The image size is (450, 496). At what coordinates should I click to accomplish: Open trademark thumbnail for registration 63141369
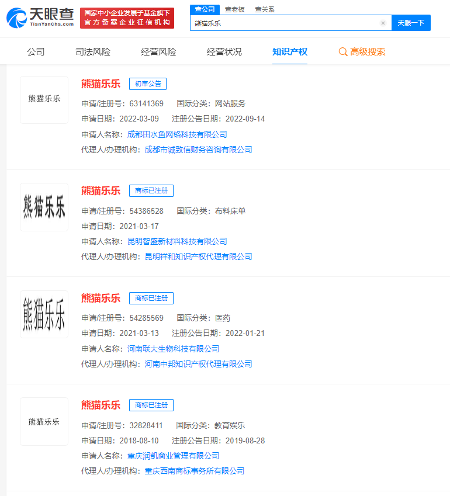pos(44,100)
